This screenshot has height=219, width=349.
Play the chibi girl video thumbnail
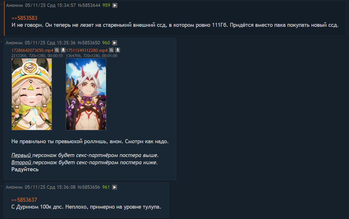tap(32, 94)
